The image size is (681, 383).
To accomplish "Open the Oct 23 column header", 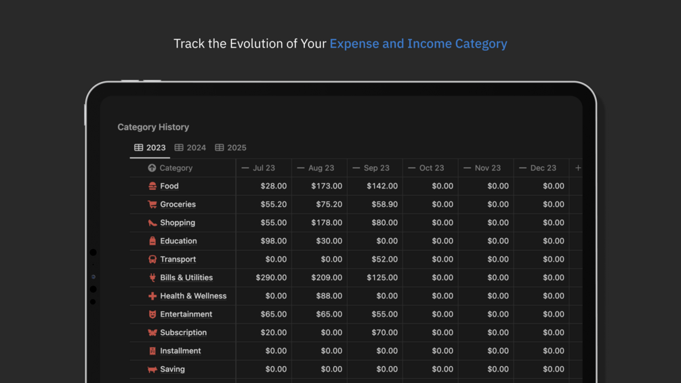I will (430, 167).
